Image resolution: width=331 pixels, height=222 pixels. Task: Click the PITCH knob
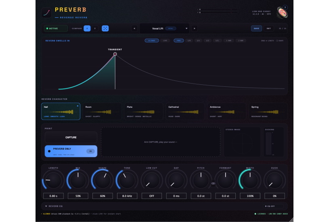coord(201,180)
